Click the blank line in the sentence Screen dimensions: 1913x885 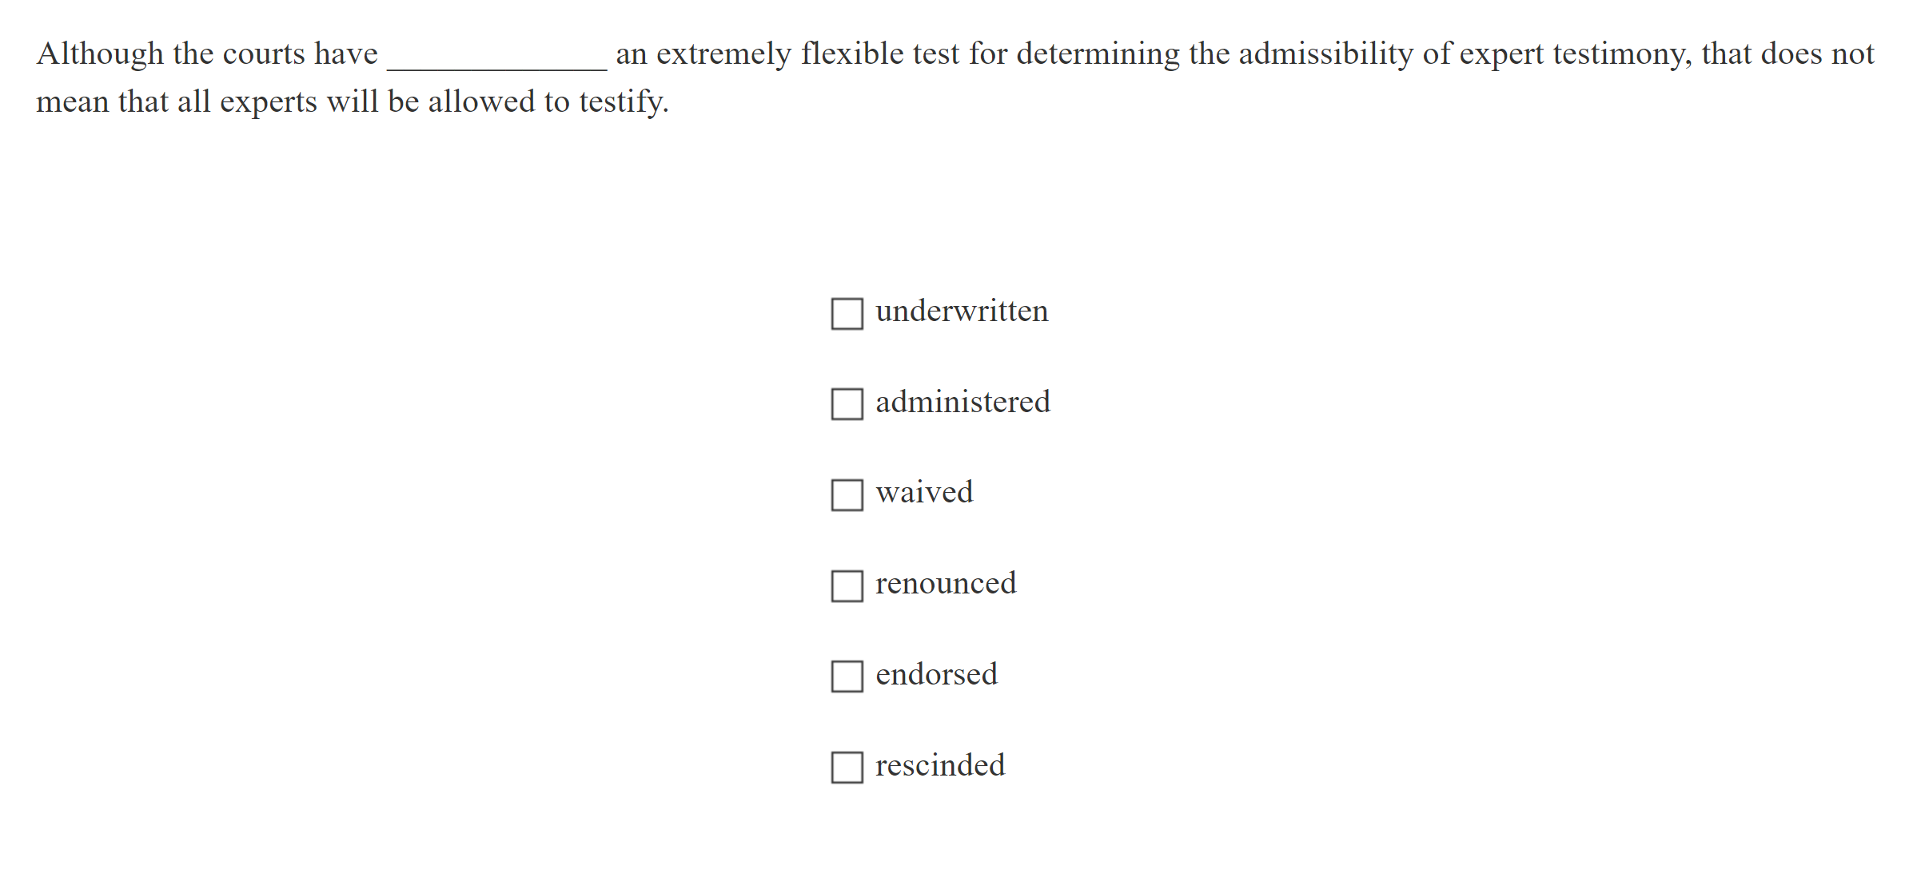[496, 64]
